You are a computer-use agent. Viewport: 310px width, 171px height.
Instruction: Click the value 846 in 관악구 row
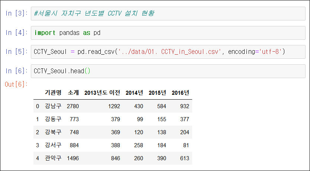116,158
